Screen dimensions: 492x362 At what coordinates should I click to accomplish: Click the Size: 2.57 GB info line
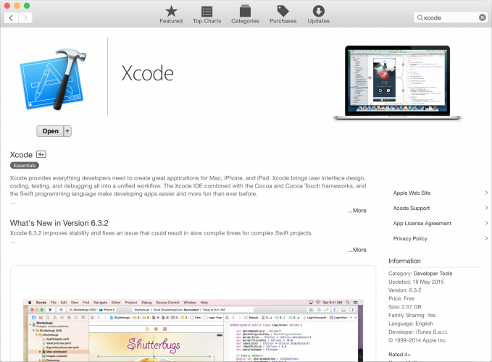coord(405,307)
